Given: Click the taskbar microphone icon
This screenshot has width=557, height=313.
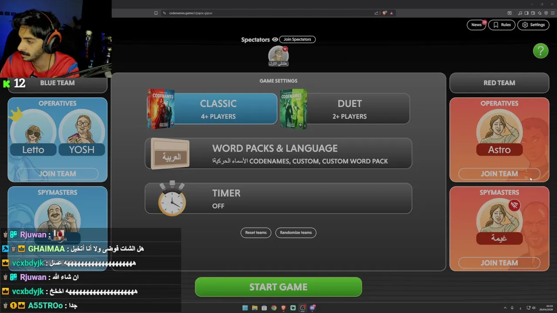Looking at the screenshot, I should pos(512,308).
